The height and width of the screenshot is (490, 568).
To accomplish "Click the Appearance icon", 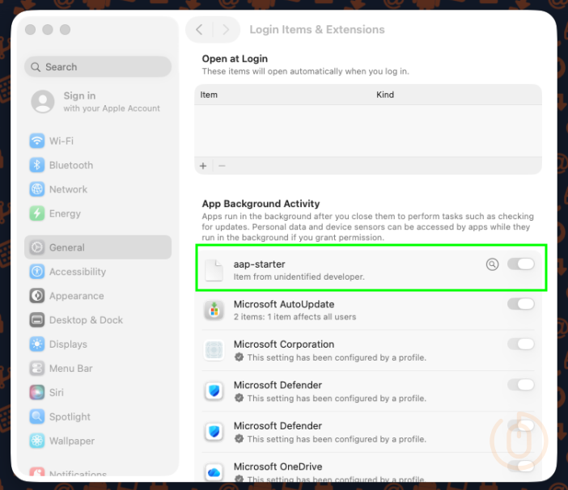I will click(x=37, y=296).
